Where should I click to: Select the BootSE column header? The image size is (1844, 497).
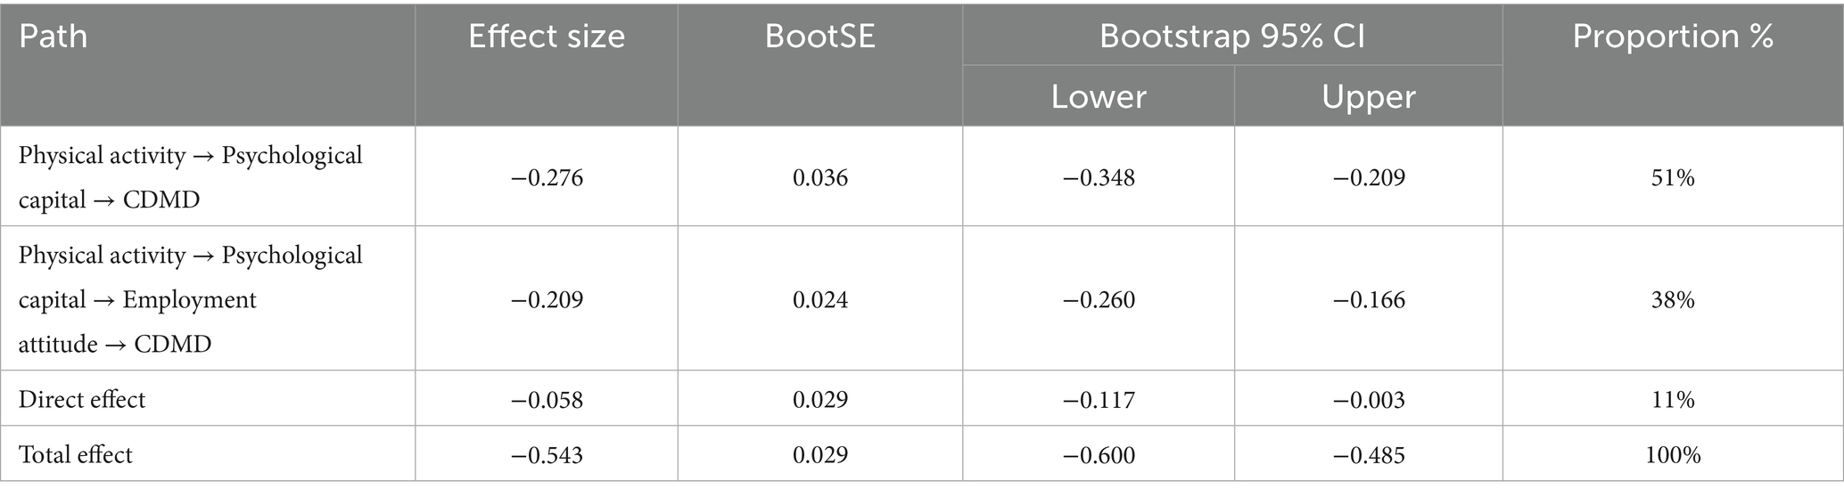(x=819, y=37)
